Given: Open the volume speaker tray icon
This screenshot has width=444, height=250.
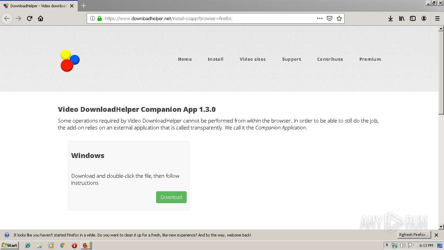Looking at the screenshot, I should click(x=403, y=245).
